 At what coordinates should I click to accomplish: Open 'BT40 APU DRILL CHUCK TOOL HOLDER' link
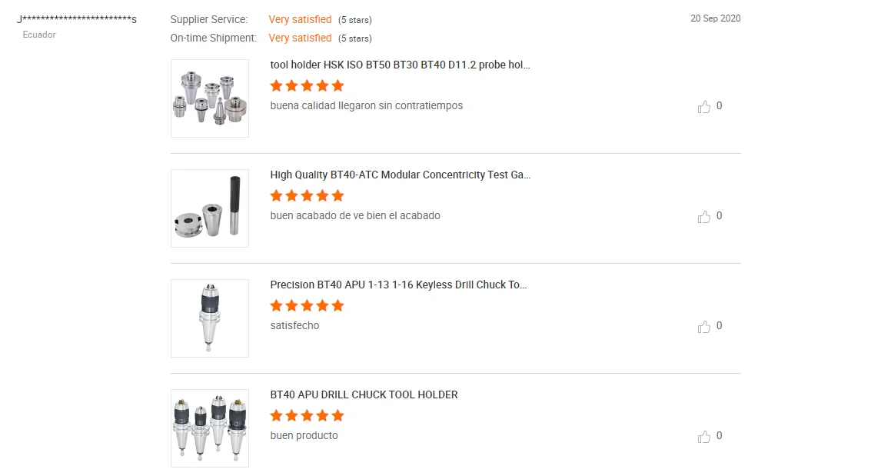click(x=364, y=394)
